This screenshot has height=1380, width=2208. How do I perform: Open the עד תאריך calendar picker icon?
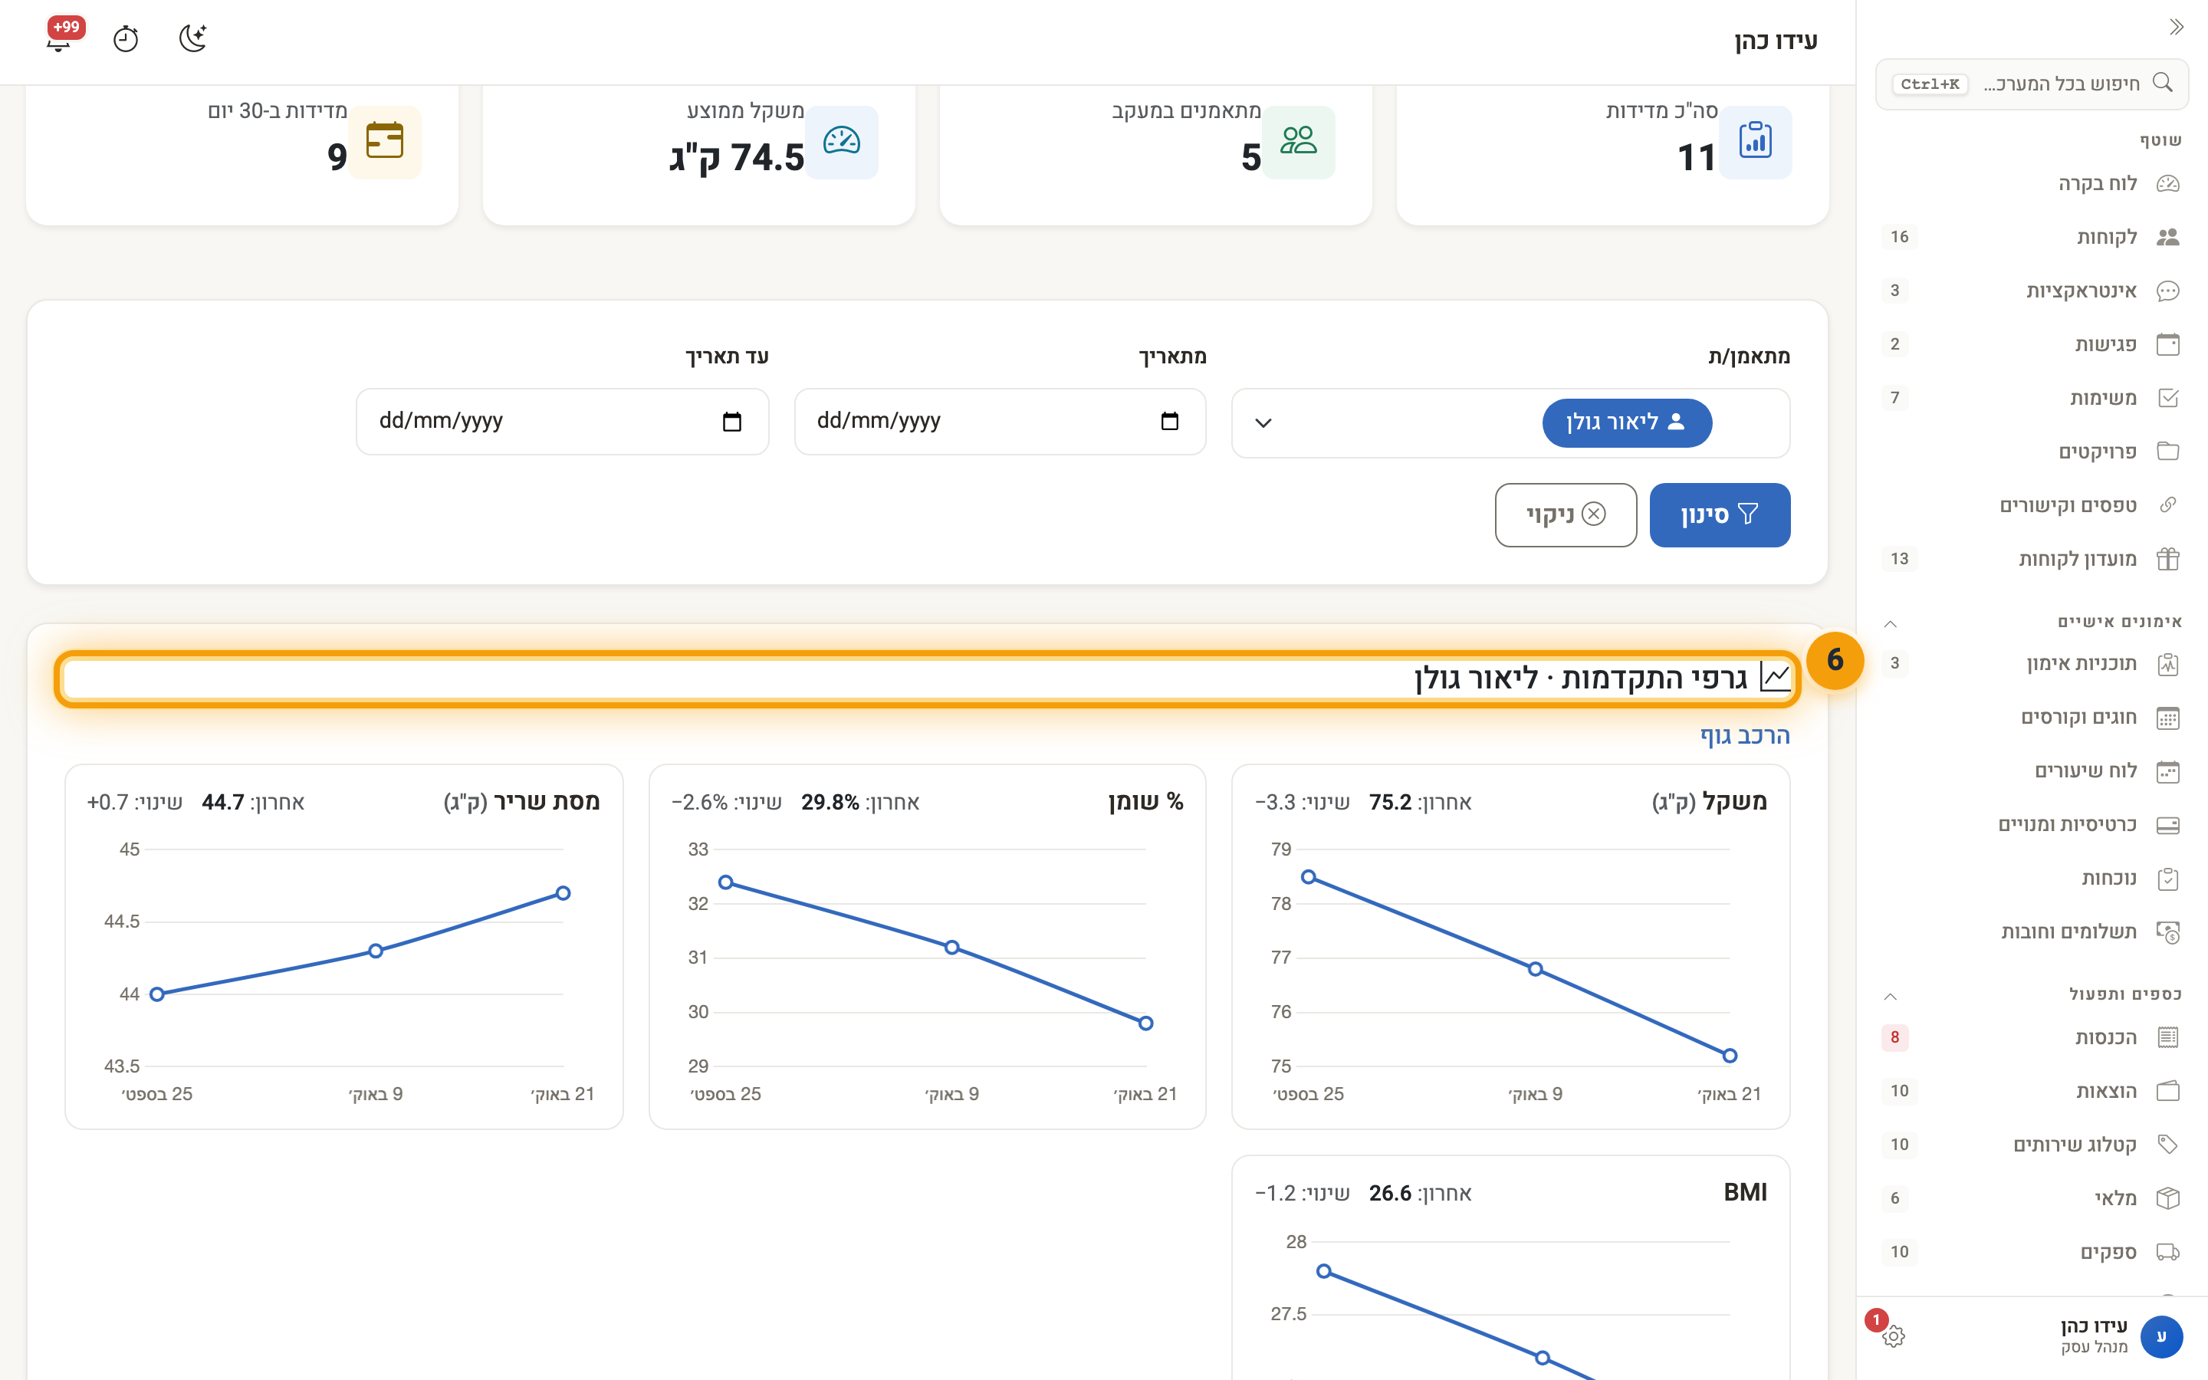(731, 422)
